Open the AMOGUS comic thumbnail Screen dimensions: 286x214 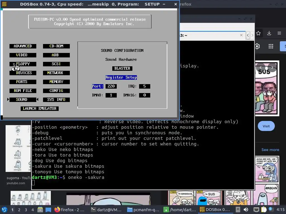267,195
